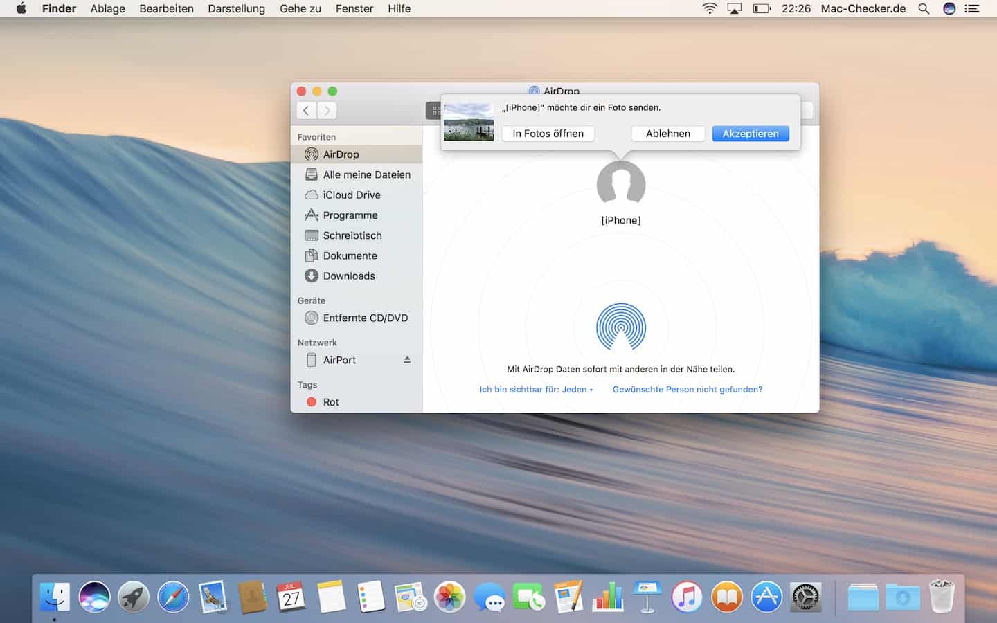Viewport: 997px width, 623px height.
Task: Go forward with the Finder forward arrow
Action: pyautogui.click(x=327, y=110)
